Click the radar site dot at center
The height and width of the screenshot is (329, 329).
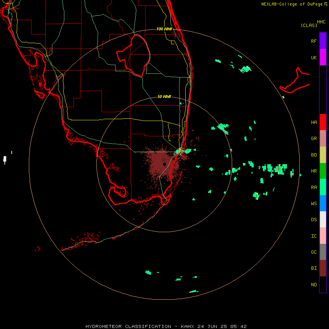tap(164, 164)
